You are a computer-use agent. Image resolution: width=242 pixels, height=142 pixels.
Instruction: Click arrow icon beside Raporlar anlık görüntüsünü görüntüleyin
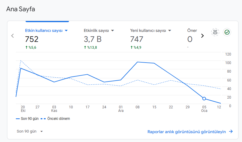click(231, 131)
